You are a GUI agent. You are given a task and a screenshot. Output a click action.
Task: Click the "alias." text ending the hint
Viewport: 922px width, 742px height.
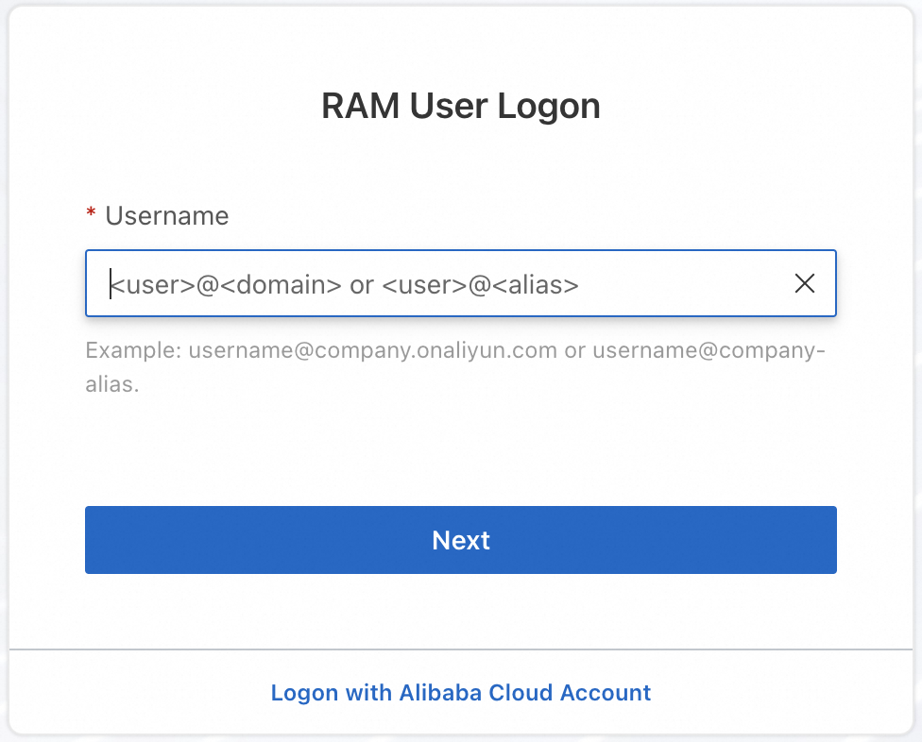click(x=112, y=385)
